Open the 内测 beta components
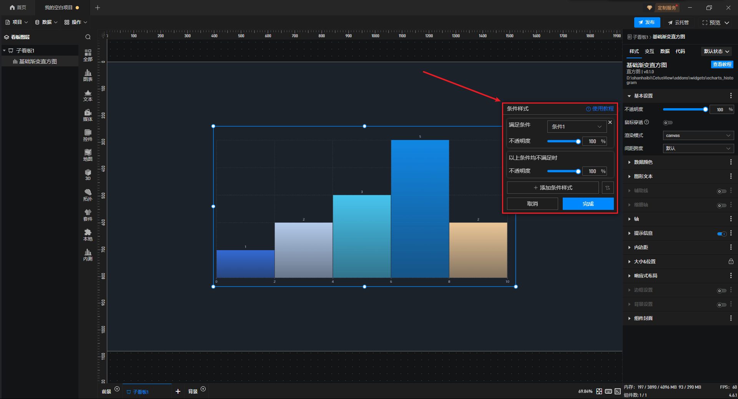The image size is (738, 399). [x=88, y=255]
